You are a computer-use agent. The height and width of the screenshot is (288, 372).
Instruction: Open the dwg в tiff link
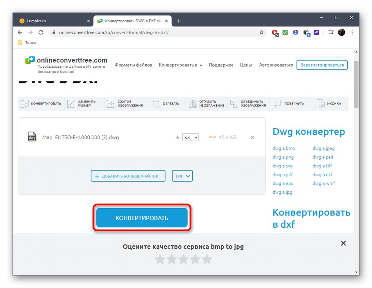point(322,166)
